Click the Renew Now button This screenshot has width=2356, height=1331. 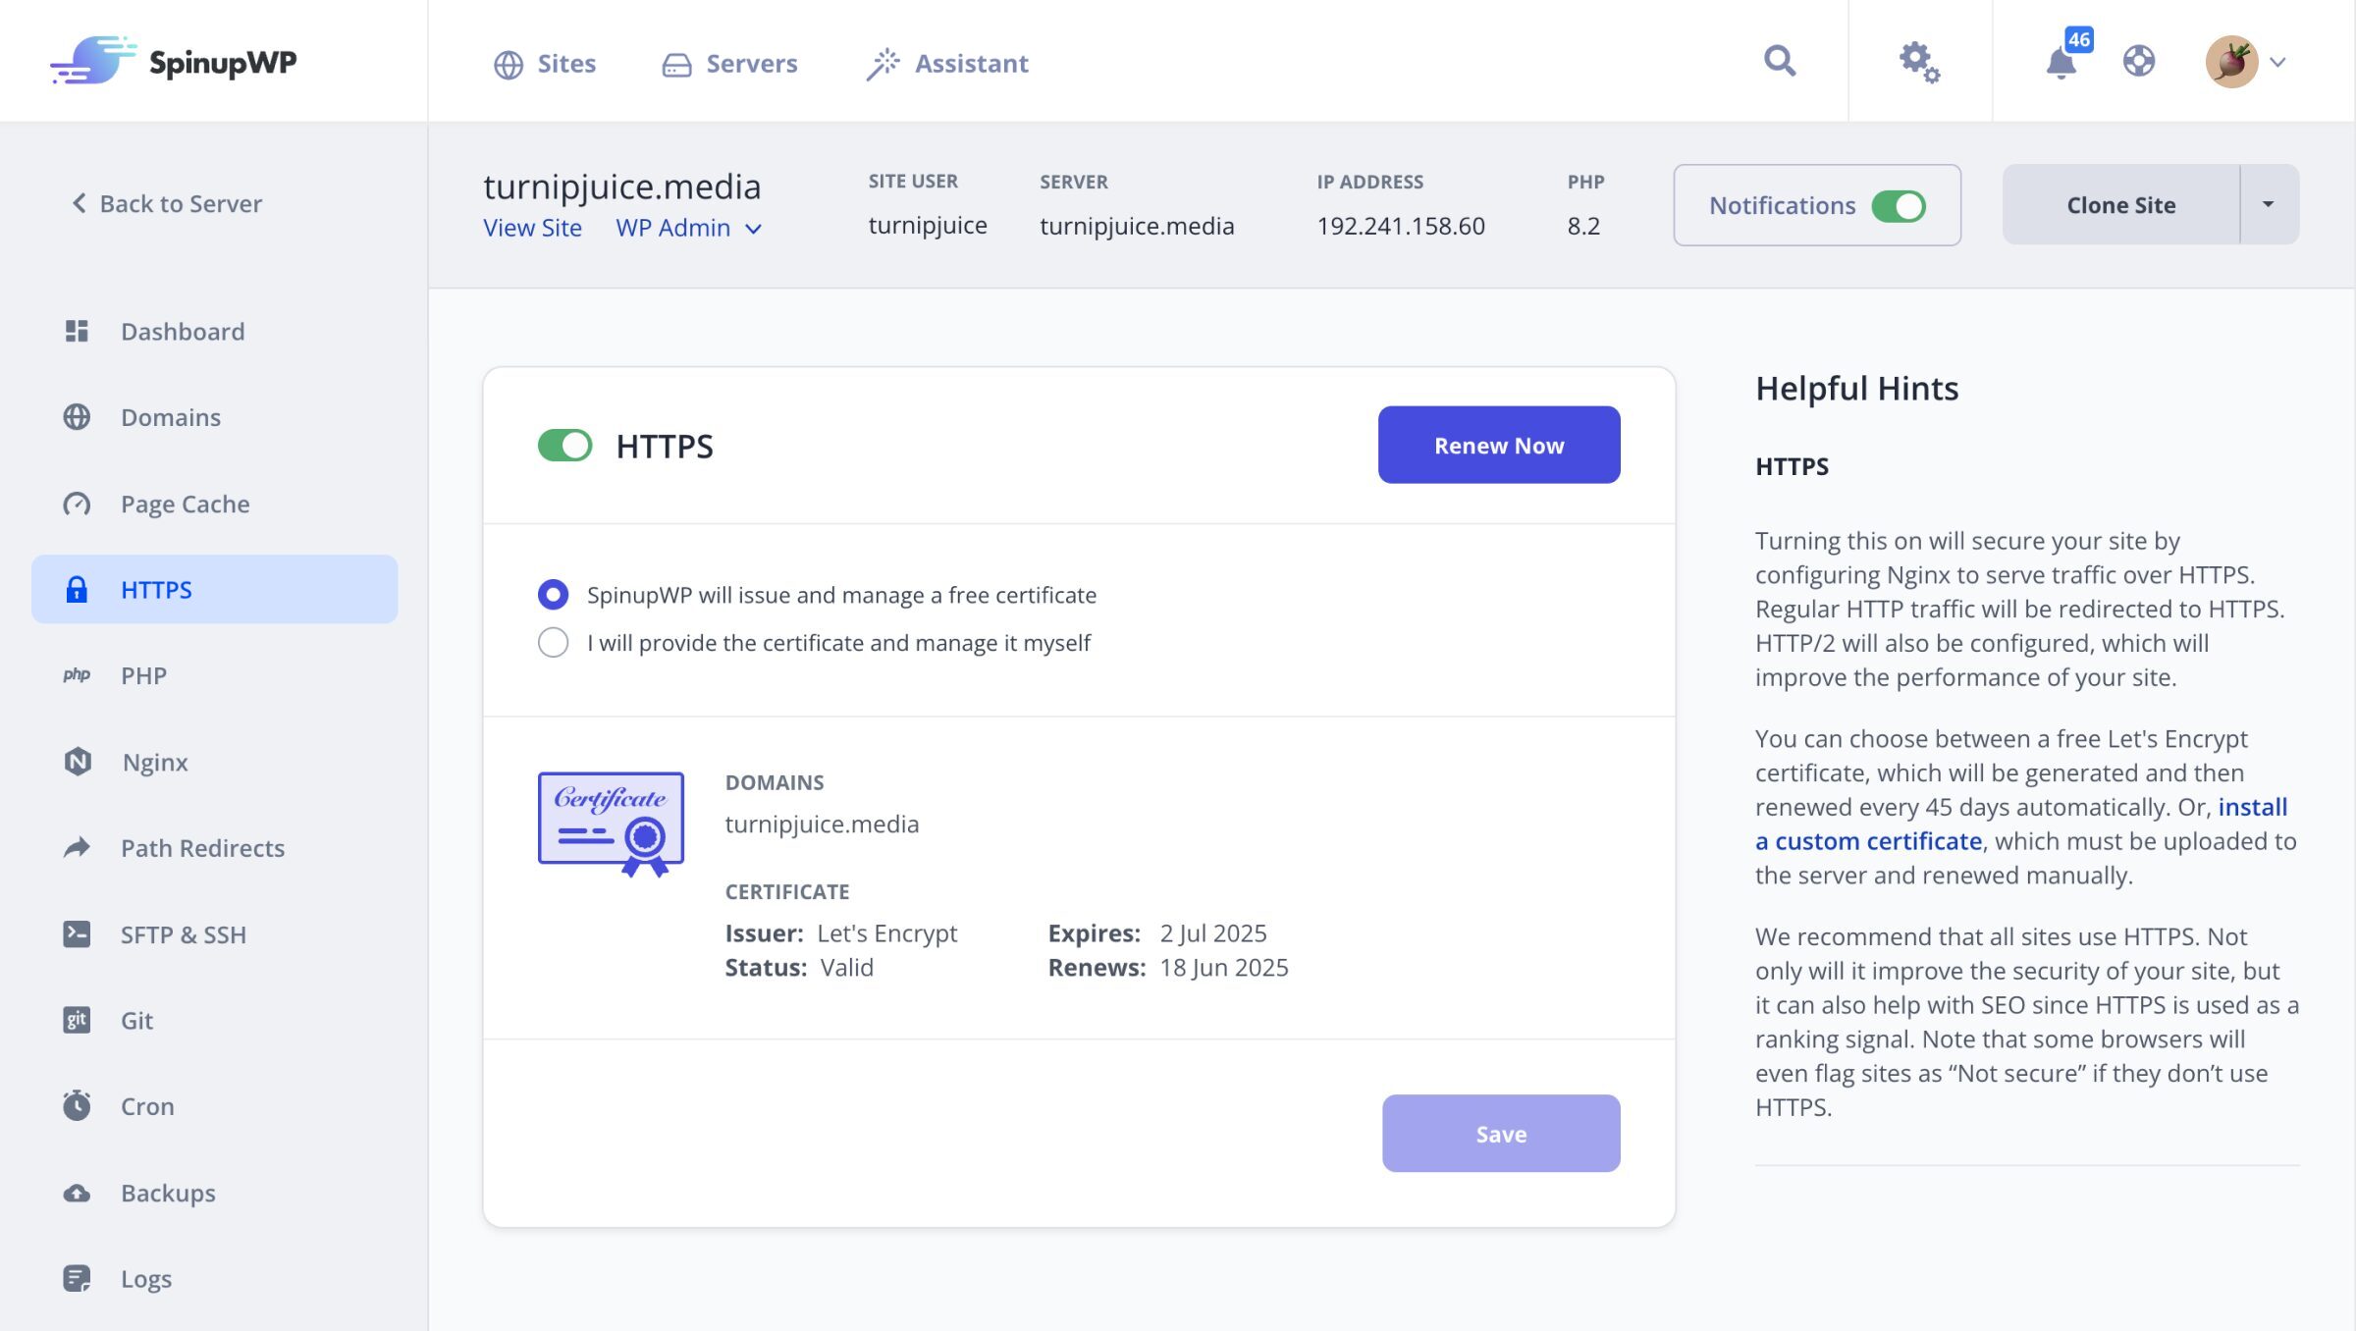pyautogui.click(x=1498, y=445)
